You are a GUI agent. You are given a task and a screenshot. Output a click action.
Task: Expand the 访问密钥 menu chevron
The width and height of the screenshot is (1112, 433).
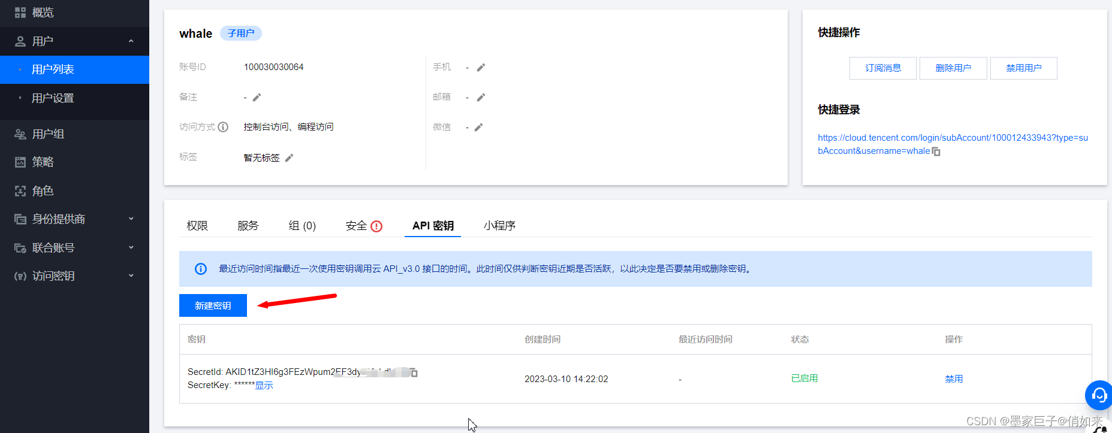pyautogui.click(x=131, y=276)
